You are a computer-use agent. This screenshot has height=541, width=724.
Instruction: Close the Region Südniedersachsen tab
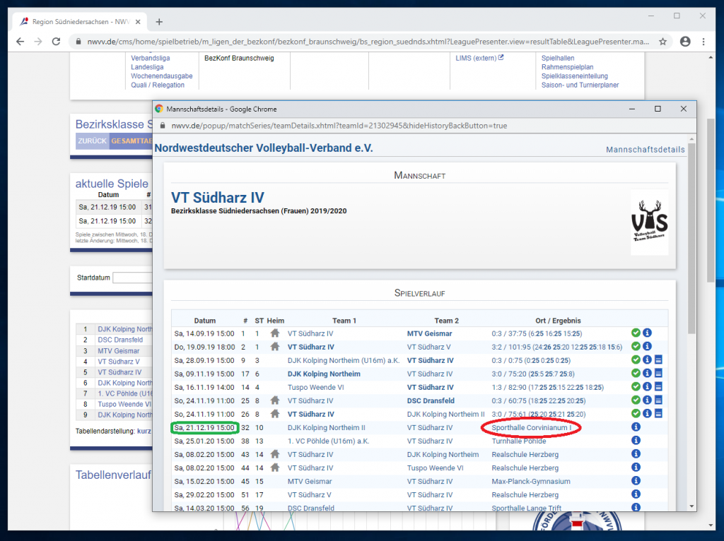tap(138, 22)
